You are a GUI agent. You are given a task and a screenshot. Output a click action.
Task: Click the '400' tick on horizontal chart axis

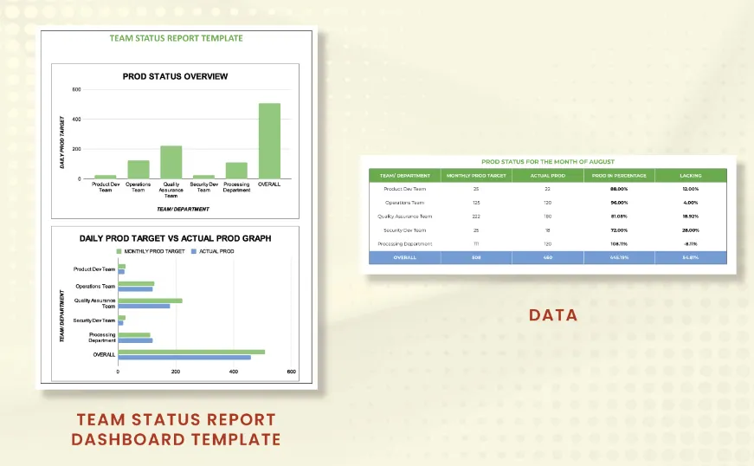point(233,372)
